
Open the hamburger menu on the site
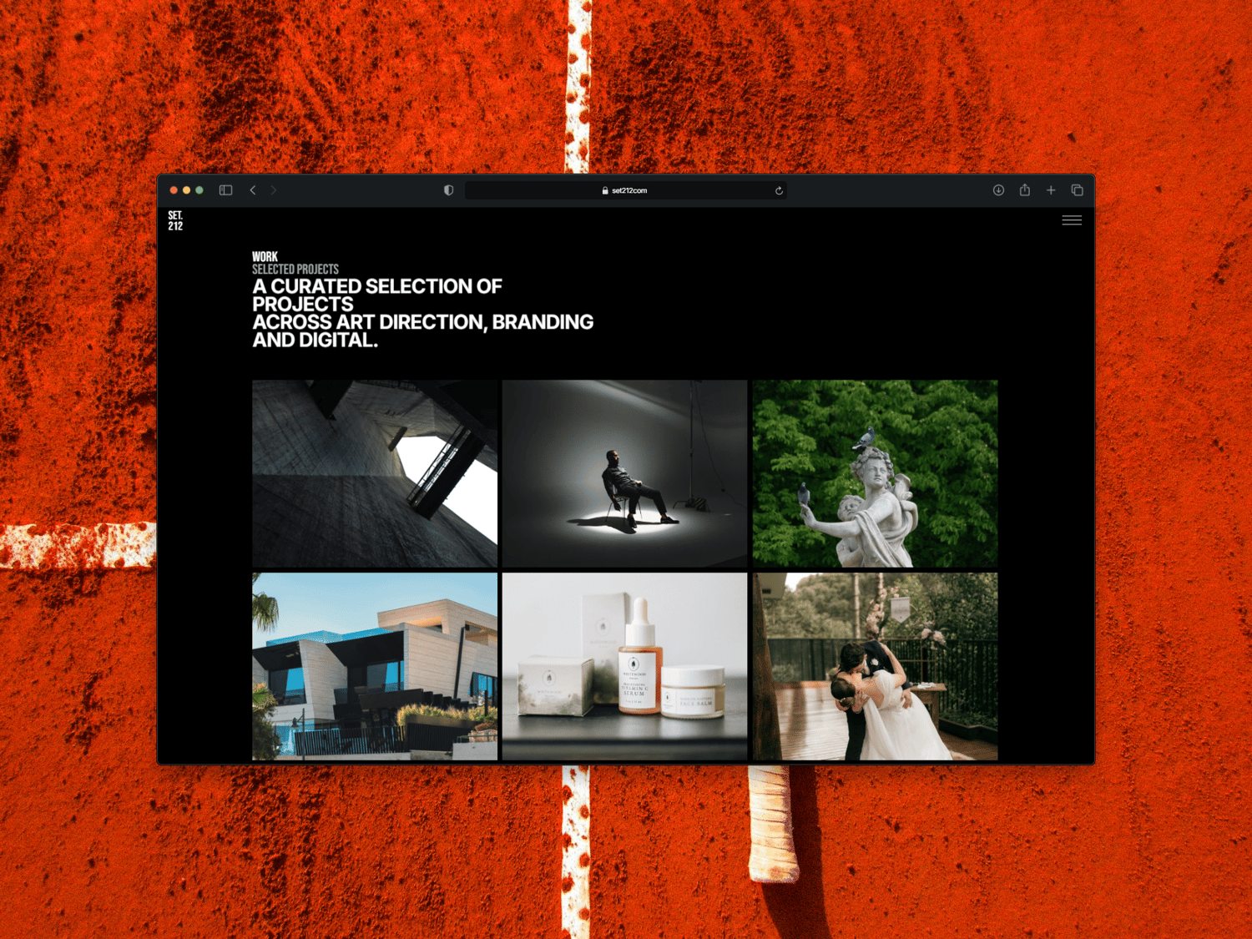pos(1072,220)
